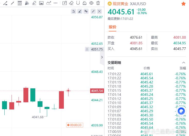
Task: Click trade row at 17:01:03
Action: click(x=147, y=119)
